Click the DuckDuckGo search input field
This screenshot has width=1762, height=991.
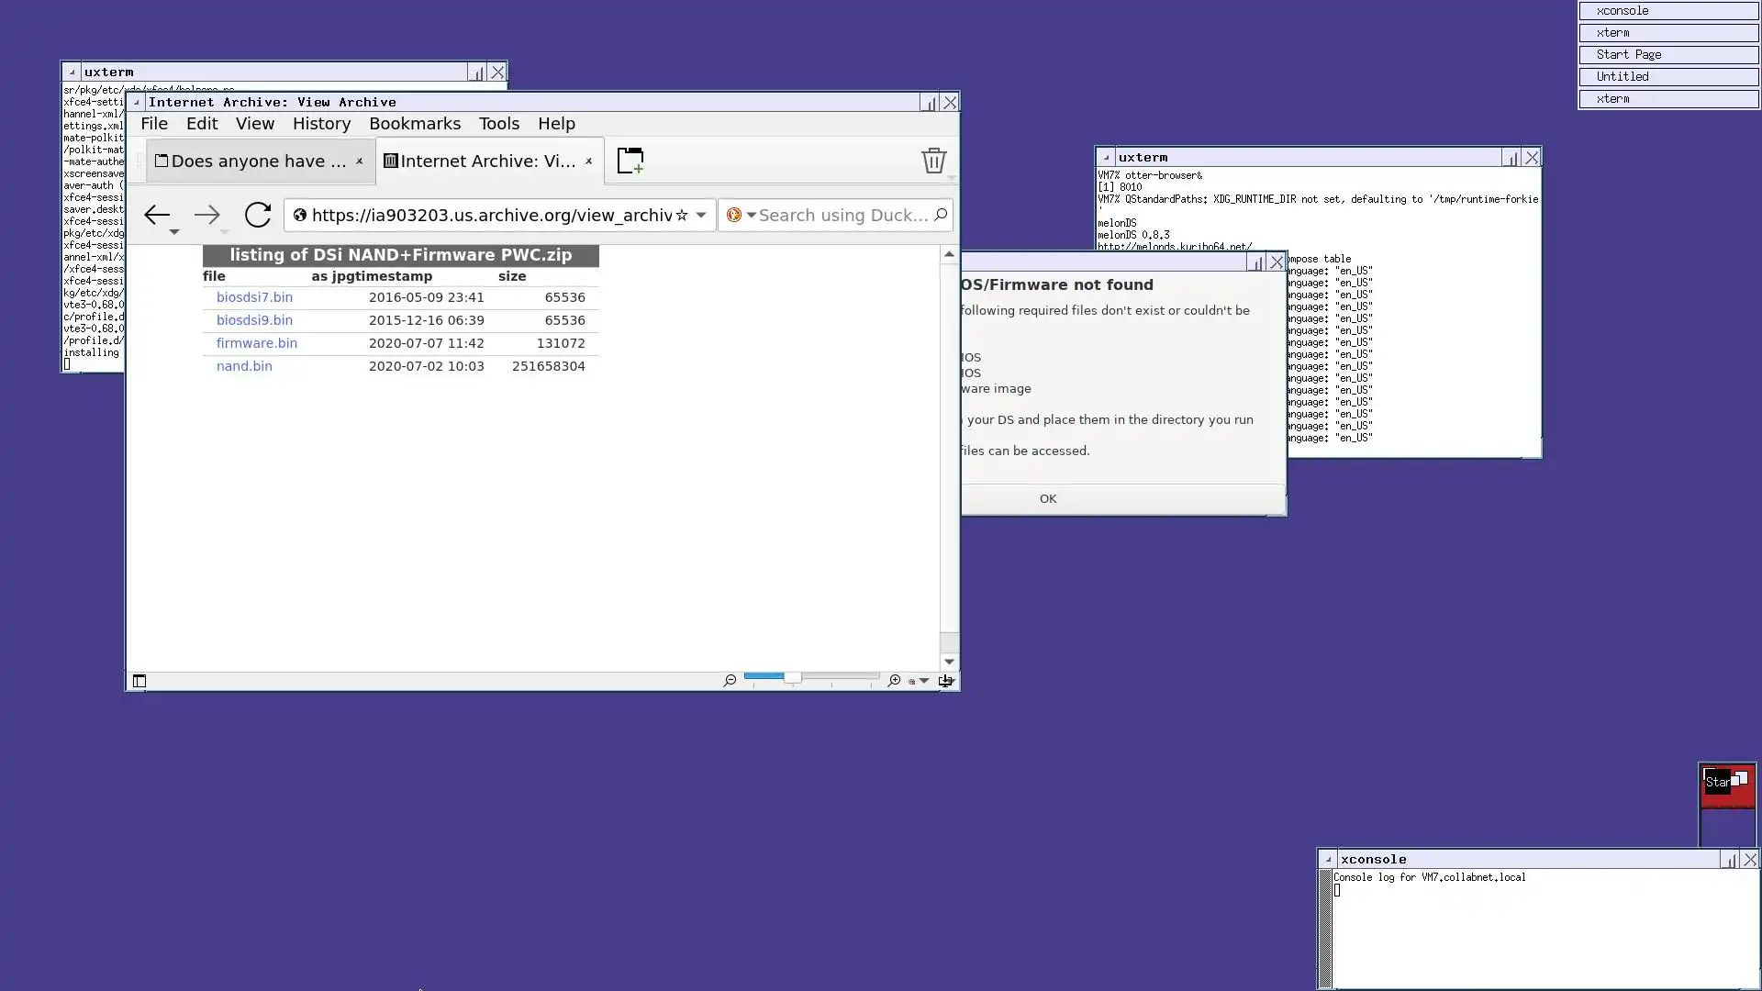coord(842,215)
